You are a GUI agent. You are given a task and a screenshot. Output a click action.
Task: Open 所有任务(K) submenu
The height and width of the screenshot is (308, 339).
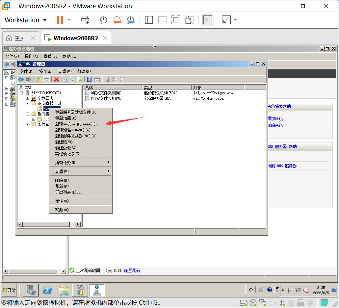coord(81,162)
